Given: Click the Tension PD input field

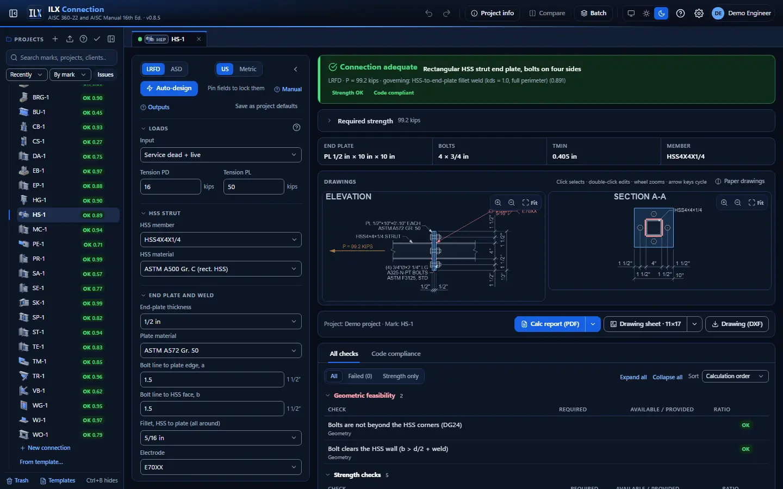Looking at the screenshot, I should [170, 186].
